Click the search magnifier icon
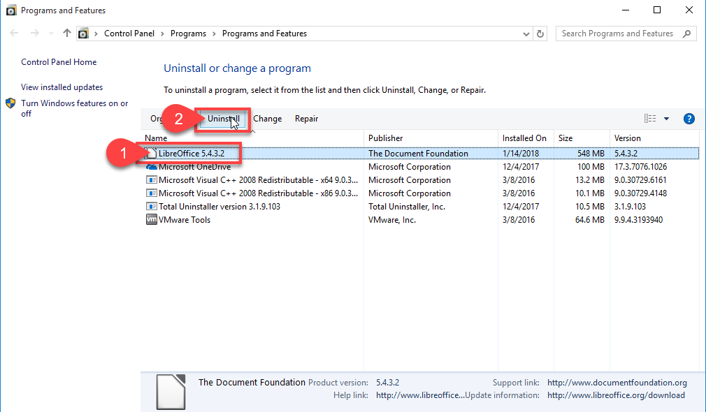706x412 pixels. coord(686,34)
